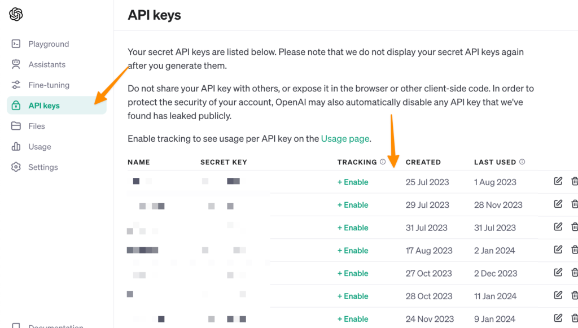Click the info icon next to Last Used
The image size is (578, 328).
coord(522,162)
